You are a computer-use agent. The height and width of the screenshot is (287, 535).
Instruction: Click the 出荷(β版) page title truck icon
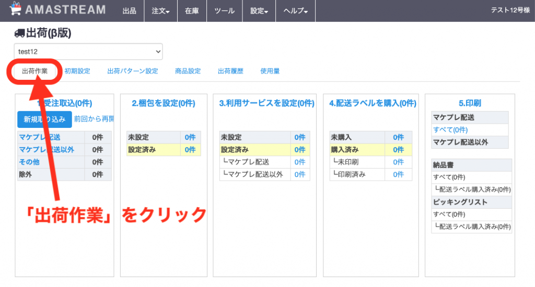(19, 33)
